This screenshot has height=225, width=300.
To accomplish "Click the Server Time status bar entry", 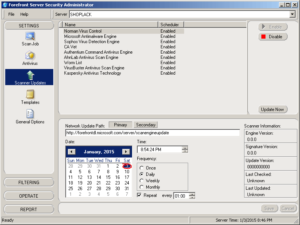I will [244, 220].
